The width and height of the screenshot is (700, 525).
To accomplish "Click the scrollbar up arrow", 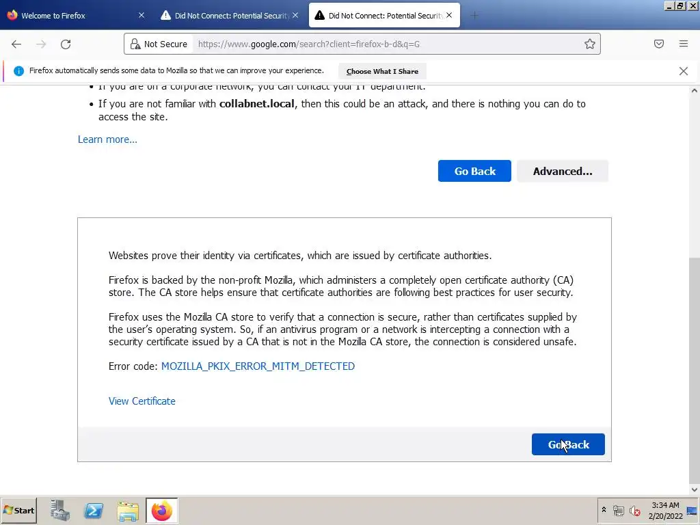I will [x=695, y=91].
